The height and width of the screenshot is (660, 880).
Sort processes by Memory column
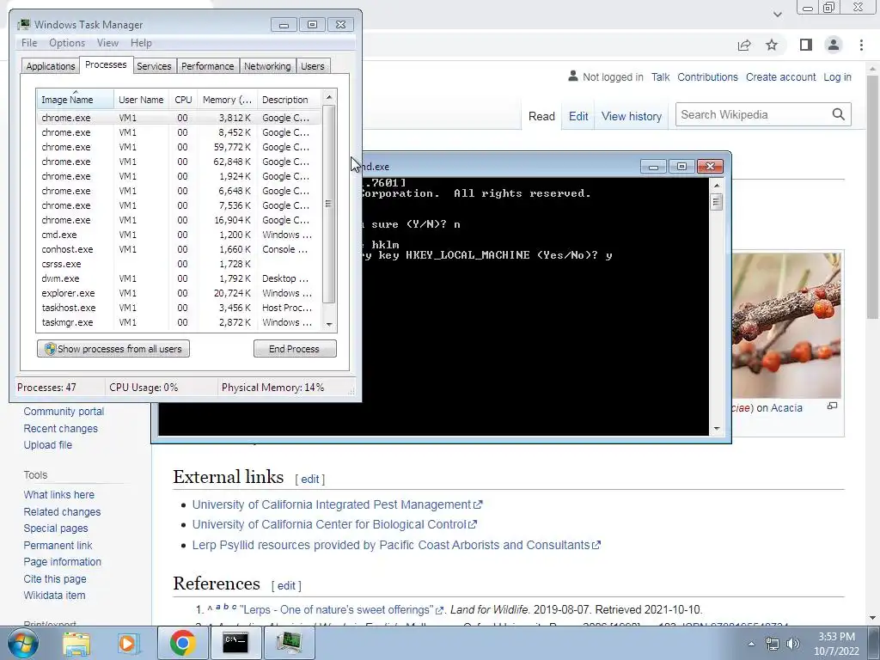(x=227, y=100)
